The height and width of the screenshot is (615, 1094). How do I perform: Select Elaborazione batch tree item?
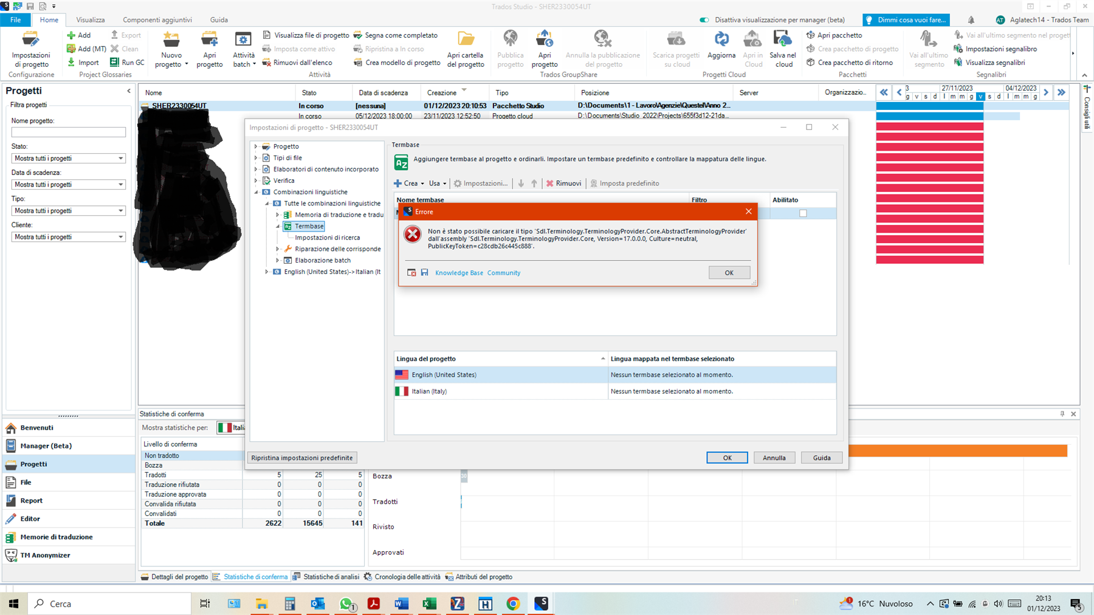(x=323, y=260)
